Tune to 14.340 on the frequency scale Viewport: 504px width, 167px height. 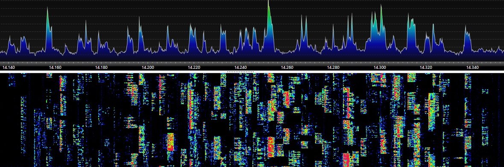click(472, 68)
